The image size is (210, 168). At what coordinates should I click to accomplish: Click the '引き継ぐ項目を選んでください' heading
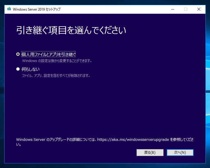(x=71, y=30)
